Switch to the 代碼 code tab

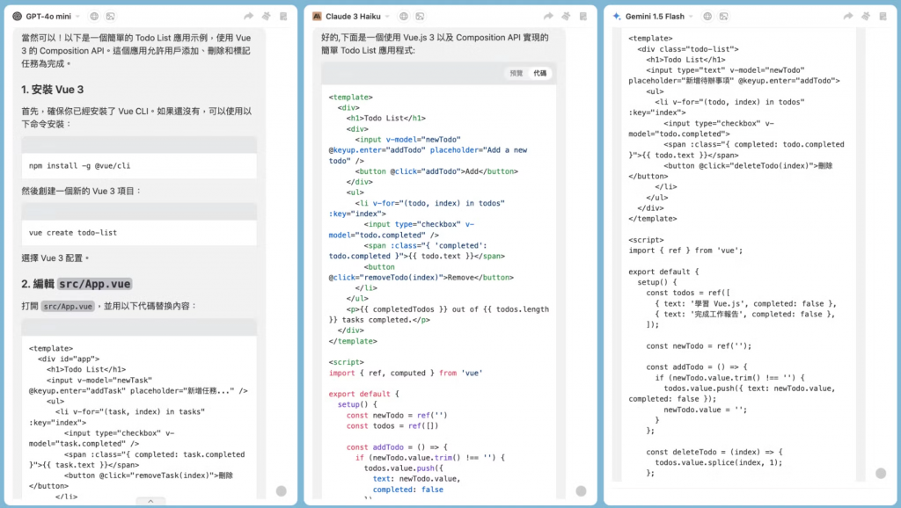tap(540, 73)
